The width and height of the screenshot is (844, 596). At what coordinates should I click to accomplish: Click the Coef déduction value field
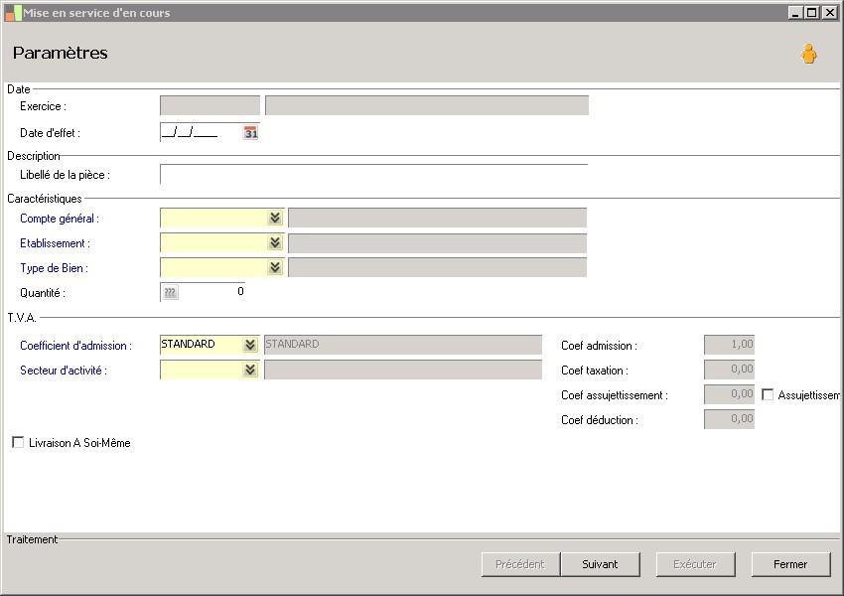(x=730, y=419)
